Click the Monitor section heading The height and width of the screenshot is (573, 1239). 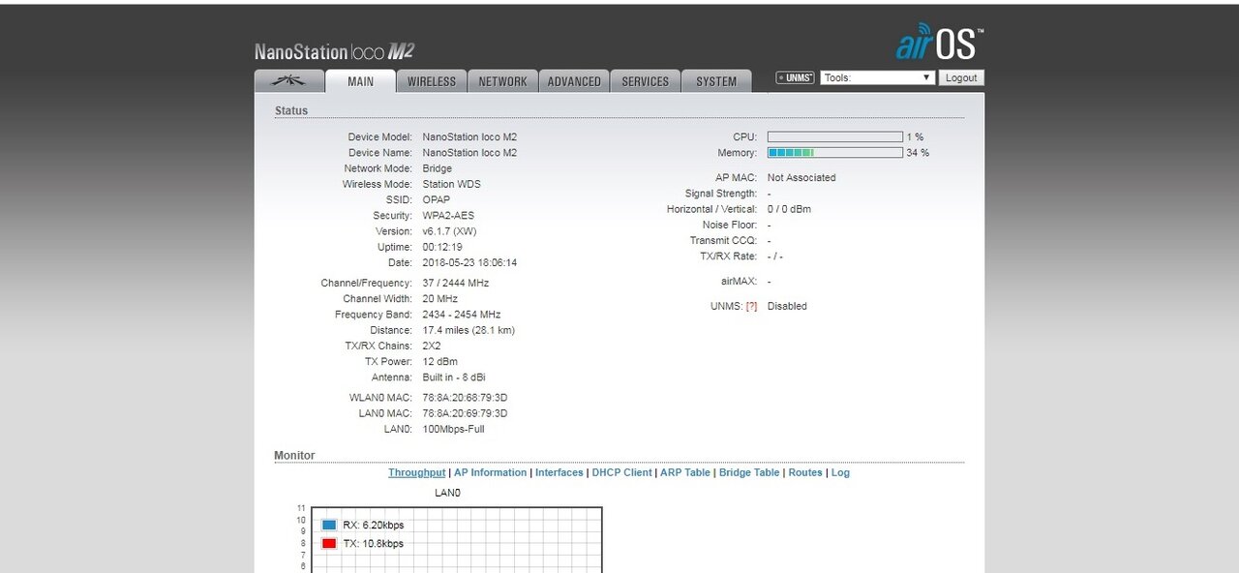(x=294, y=455)
